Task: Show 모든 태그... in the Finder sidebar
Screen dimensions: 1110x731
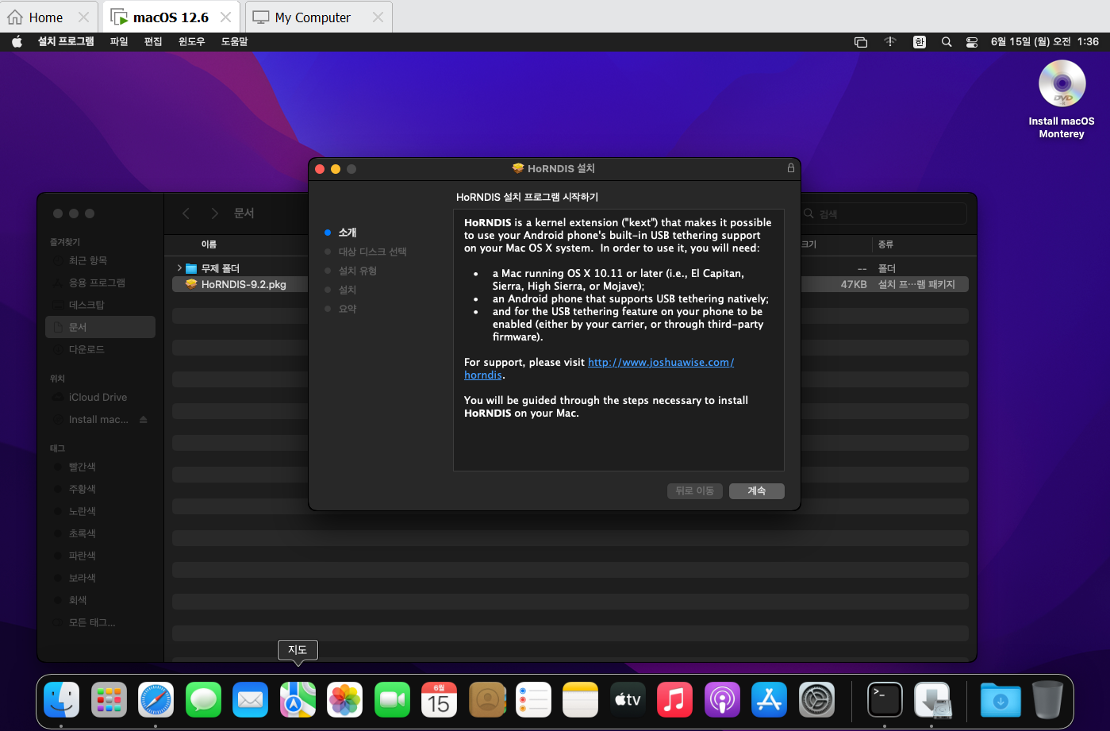Action: pos(101,622)
